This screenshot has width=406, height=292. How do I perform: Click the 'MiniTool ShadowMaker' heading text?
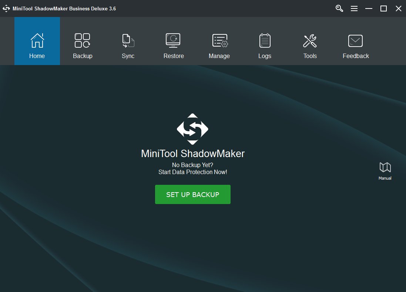point(193,154)
